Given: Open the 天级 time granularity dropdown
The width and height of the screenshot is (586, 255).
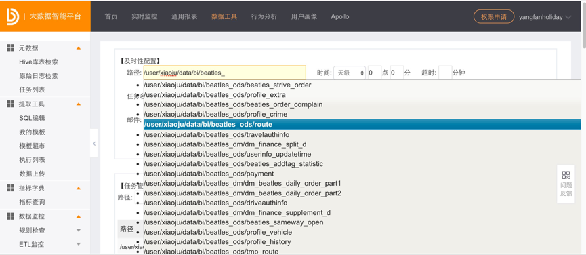Looking at the screenshot, I should coord(350,73).
